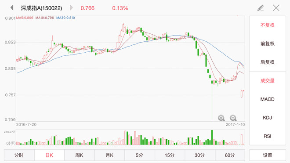Click the latest candlestick near 0.757
The height and width of the screenshot is (163, 290).
[x=242, y=94]
